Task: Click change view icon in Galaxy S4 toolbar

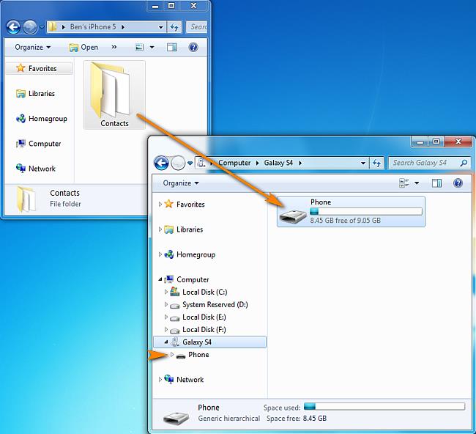Action: point(404,183)
